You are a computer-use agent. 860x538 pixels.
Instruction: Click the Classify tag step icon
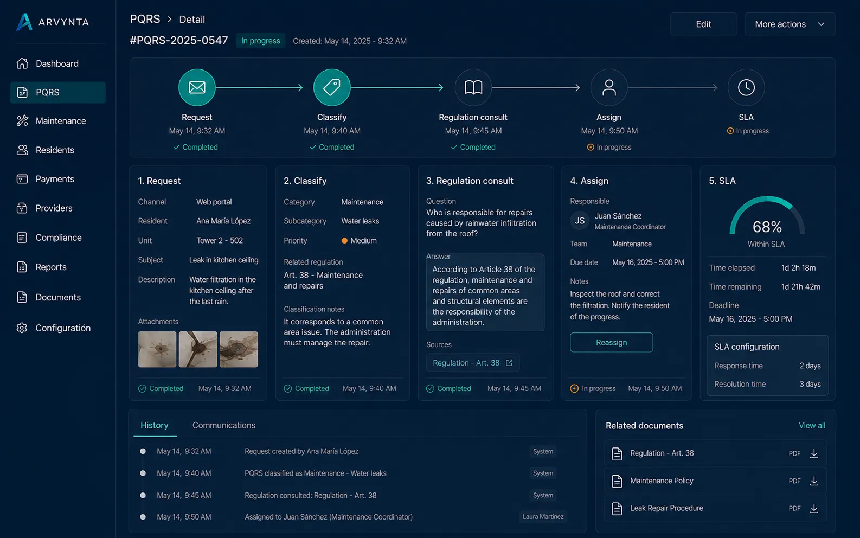pyautogui.click(x=332, y=87)
